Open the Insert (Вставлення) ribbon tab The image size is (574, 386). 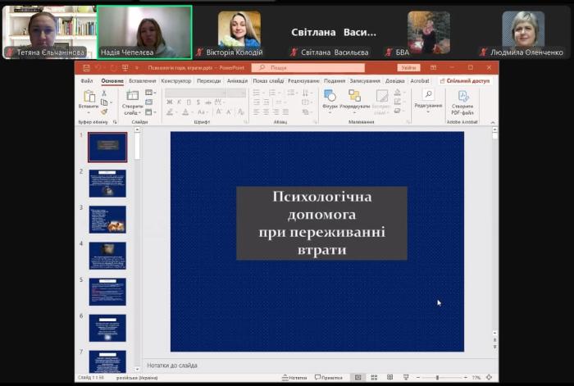point(142,81)
